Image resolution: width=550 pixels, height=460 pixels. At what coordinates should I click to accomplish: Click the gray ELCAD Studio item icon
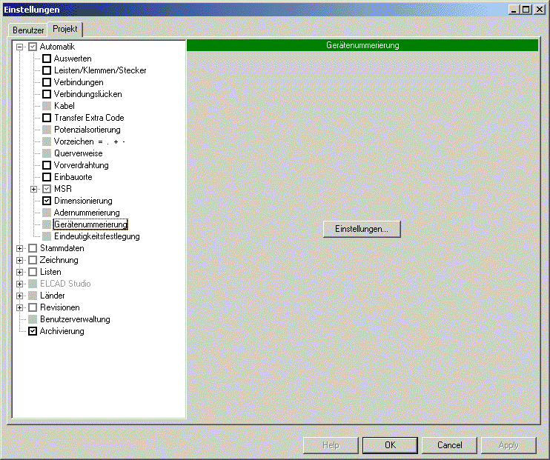tap(33, 284)
